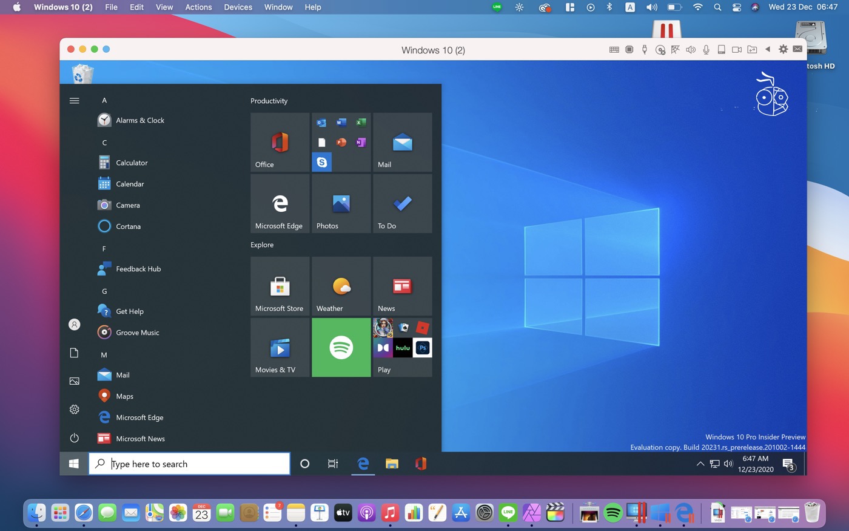Click the Power button in Start menu
This screenshot has height=531, width=849.
[x=75, y=438]
